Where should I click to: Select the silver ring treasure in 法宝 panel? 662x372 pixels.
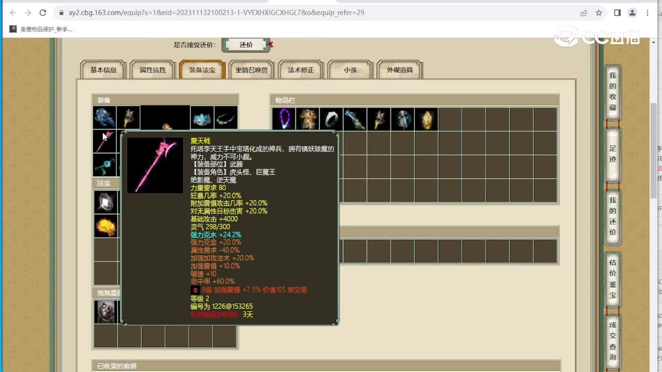106,202
